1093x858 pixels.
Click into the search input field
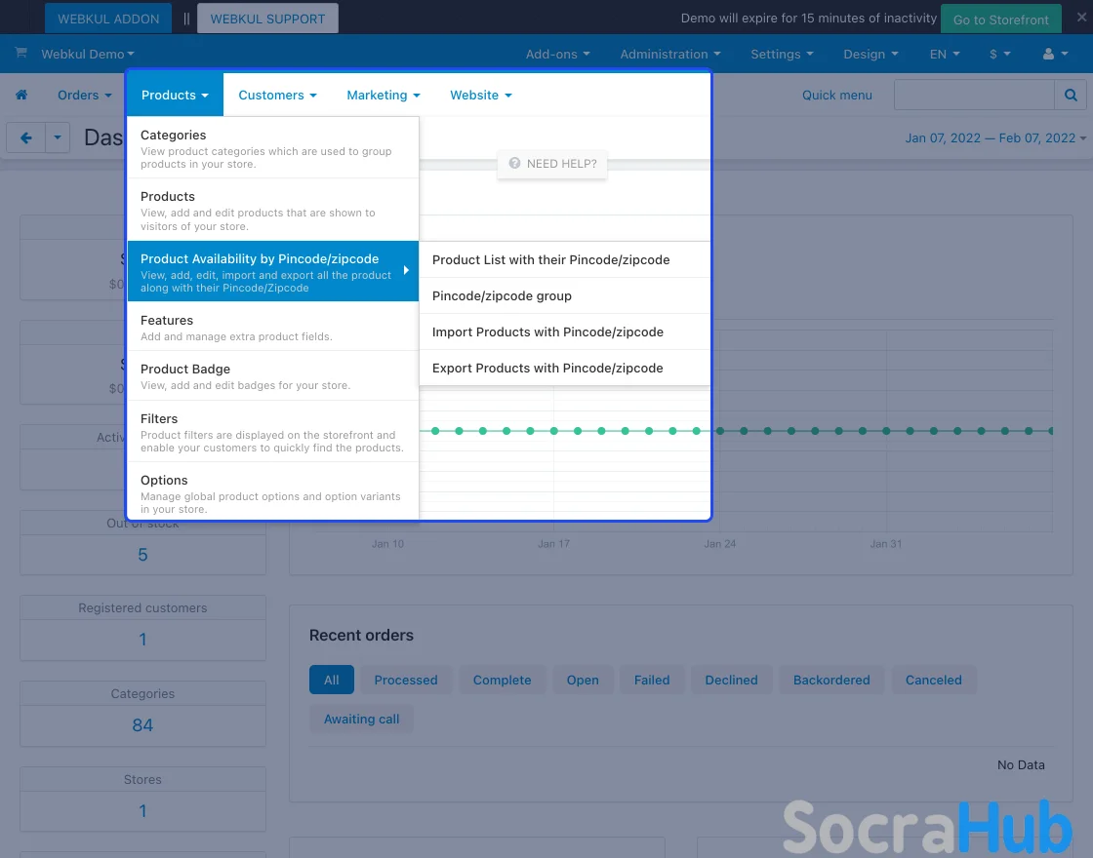click(x=973, y=95)
